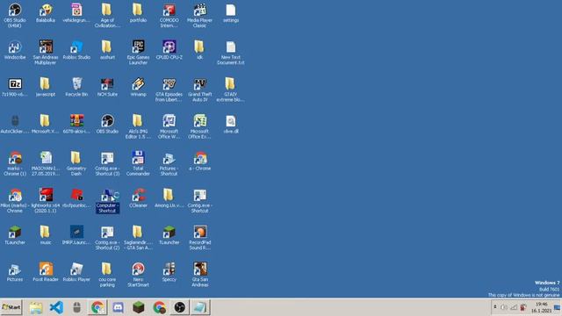
Task: Open San Andreas Multiplayer shortcut
Action: point(46,53)
